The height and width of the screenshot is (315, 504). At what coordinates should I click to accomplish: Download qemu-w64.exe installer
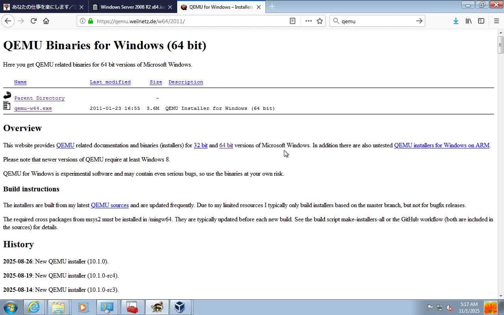(x=33, y=108)
